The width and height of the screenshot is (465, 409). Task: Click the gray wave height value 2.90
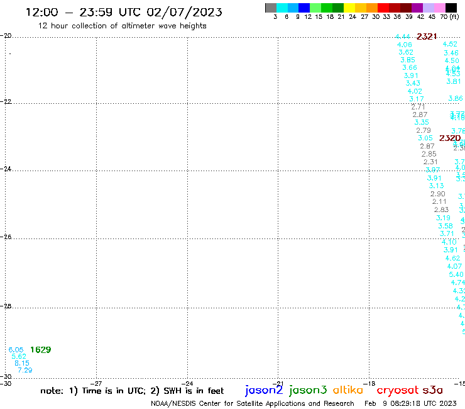click(x=438, y=194)
